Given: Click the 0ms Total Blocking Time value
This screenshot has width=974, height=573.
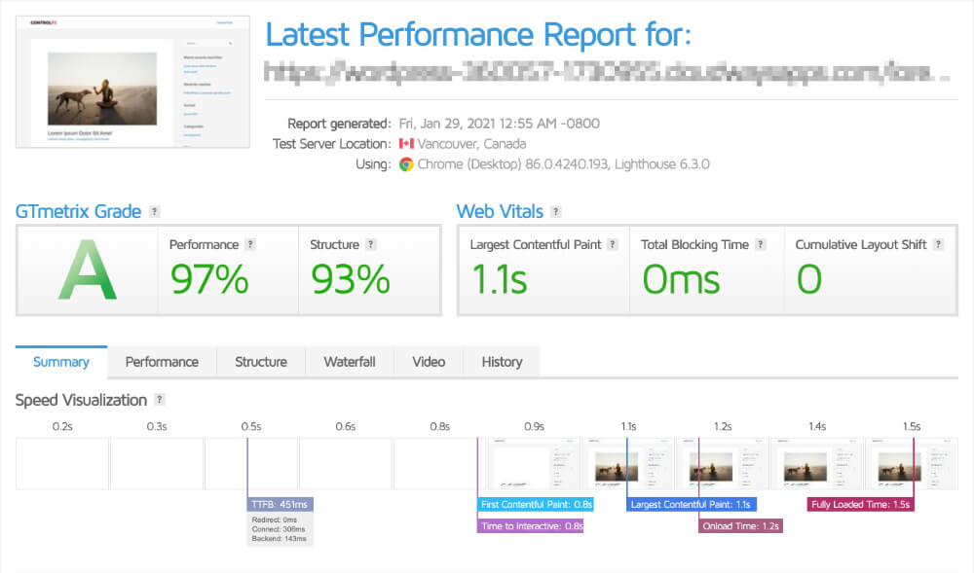Looking at the screenshot, I should [682, 279].
